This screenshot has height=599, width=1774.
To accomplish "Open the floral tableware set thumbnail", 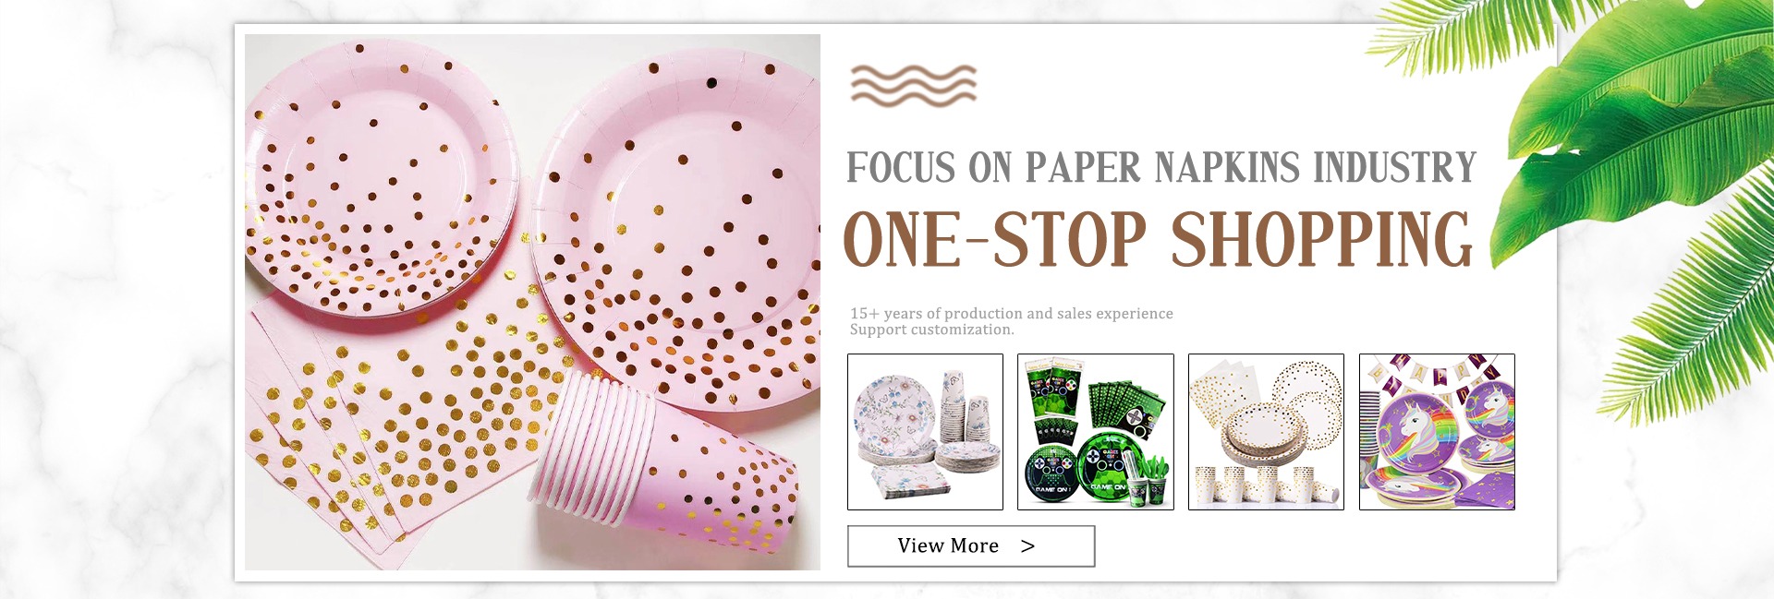I will point(925,432).
